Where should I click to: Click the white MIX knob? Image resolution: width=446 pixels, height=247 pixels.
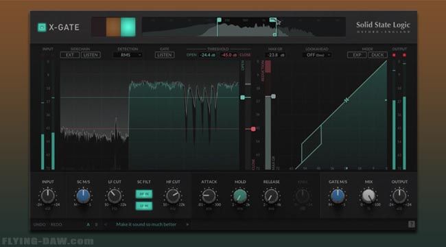368,196
